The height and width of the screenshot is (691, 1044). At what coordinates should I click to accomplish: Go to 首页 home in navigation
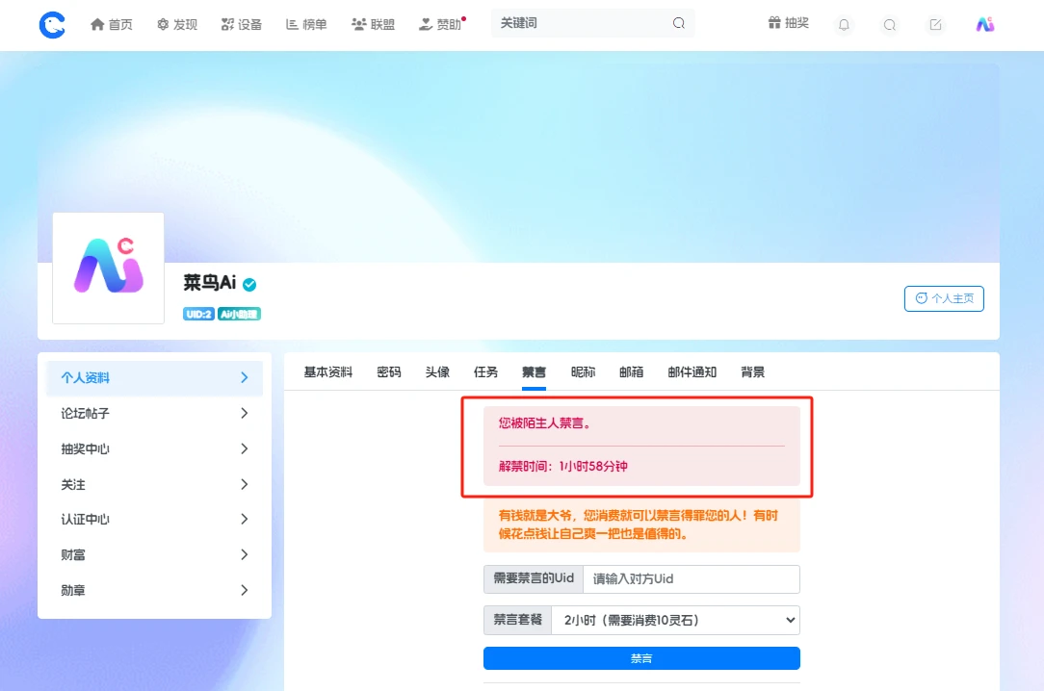tap(112, 25)
